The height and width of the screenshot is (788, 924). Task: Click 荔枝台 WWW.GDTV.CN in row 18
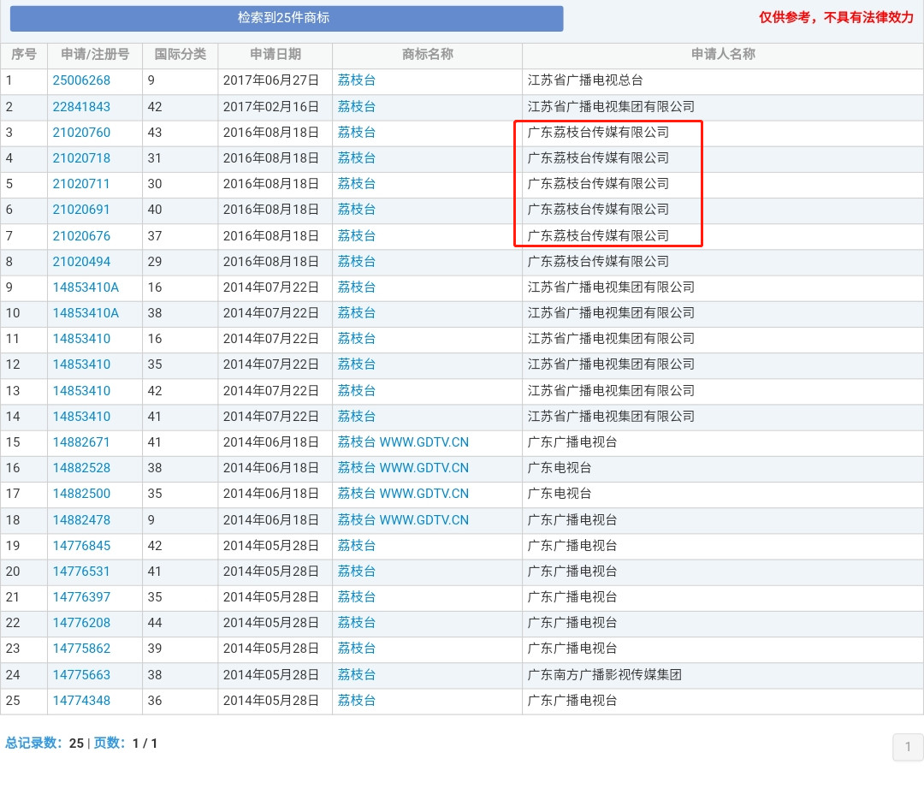click(403, 520)
